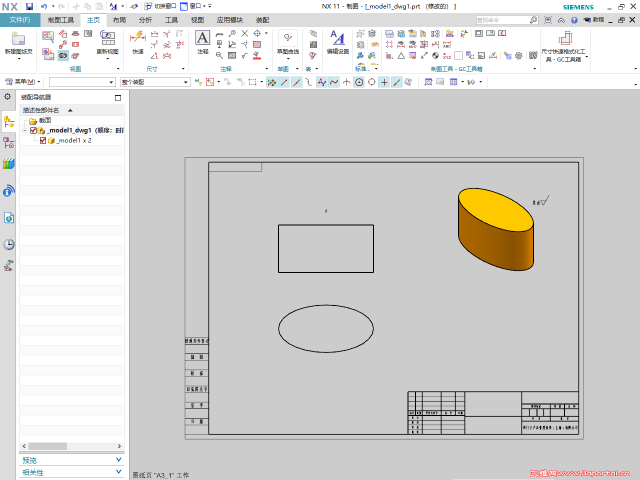Expand the 尺寸 group options arrow
The image size is (640, 480).
(x=183, y=69)
